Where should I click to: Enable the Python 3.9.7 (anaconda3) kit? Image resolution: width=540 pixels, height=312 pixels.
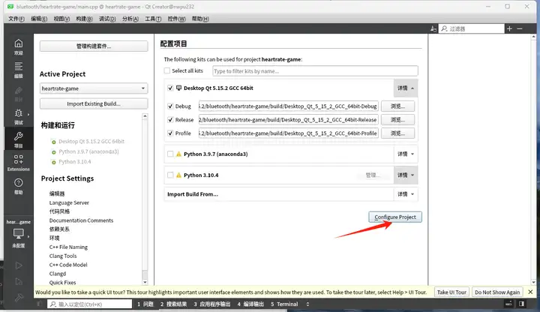click(x=170, y=154)
